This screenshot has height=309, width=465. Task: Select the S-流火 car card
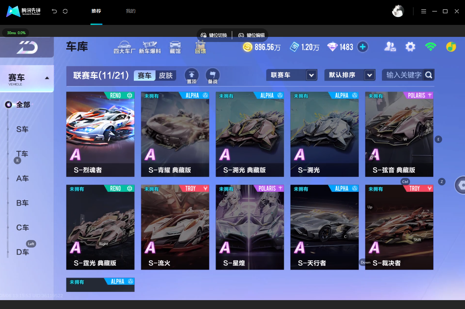(x=175, y=227)
